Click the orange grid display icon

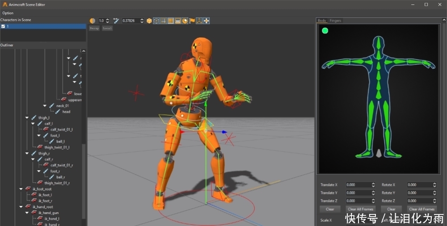(170, 21)
